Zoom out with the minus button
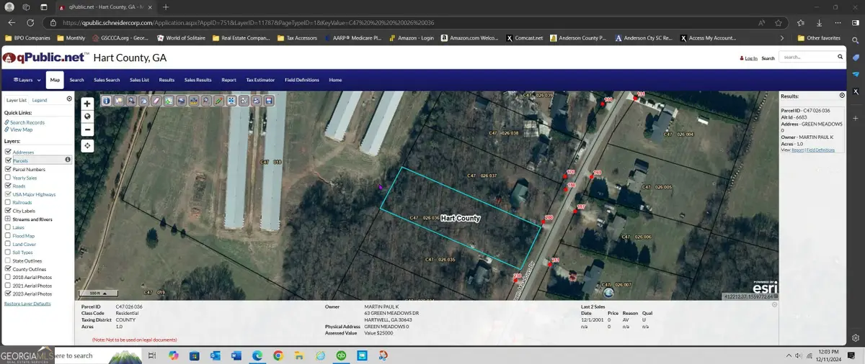Image resolution: width=865 pixels, height=364 pixels. [87, 130]
